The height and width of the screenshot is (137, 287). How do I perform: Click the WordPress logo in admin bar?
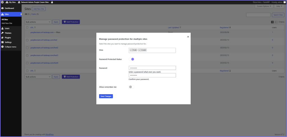tap(2, 2)
